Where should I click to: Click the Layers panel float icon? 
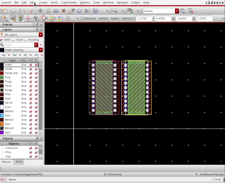pos(37,30)
